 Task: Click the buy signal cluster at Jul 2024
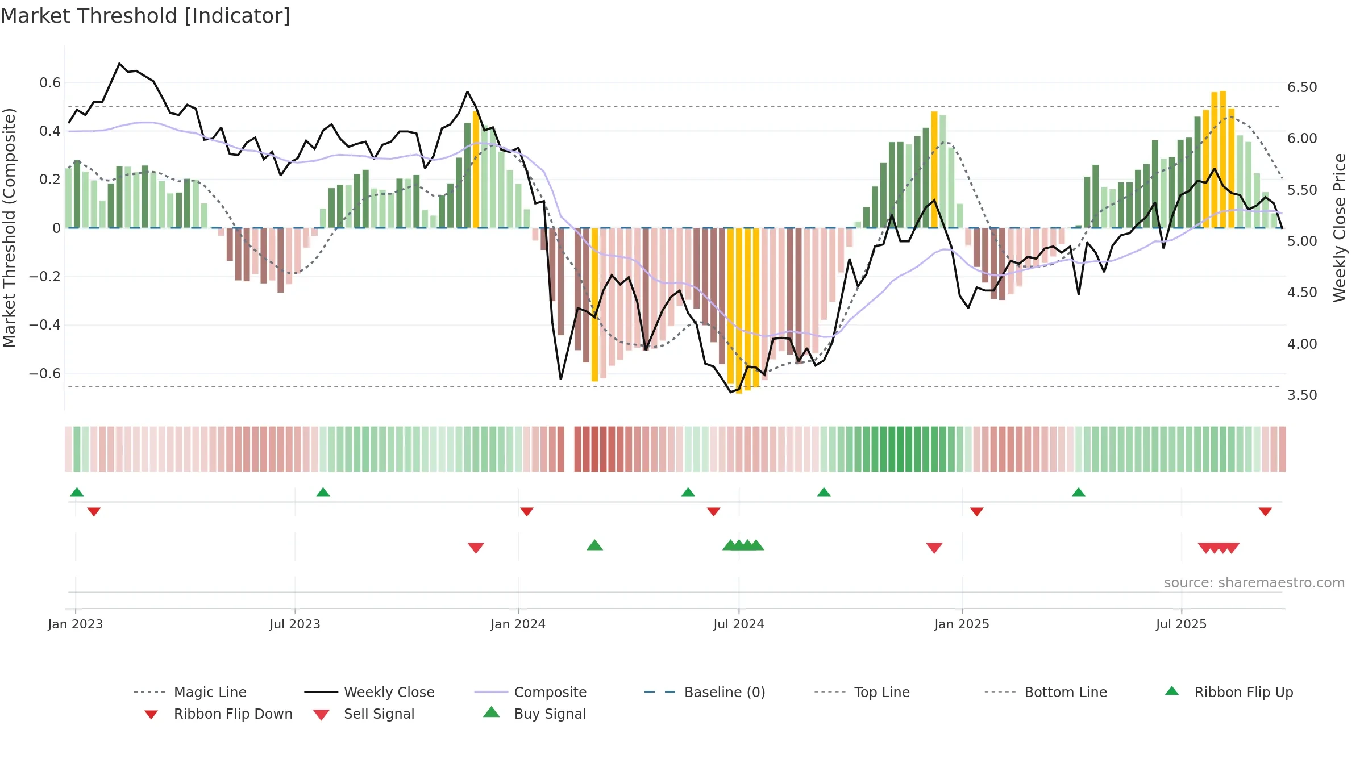743,545
